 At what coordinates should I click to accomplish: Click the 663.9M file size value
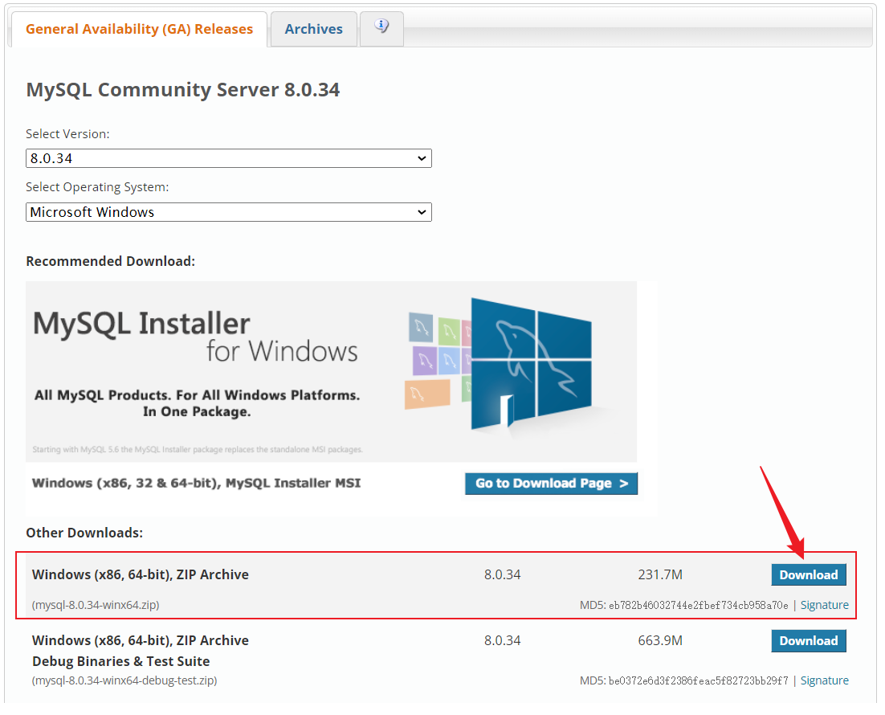(x=660, y=640)
